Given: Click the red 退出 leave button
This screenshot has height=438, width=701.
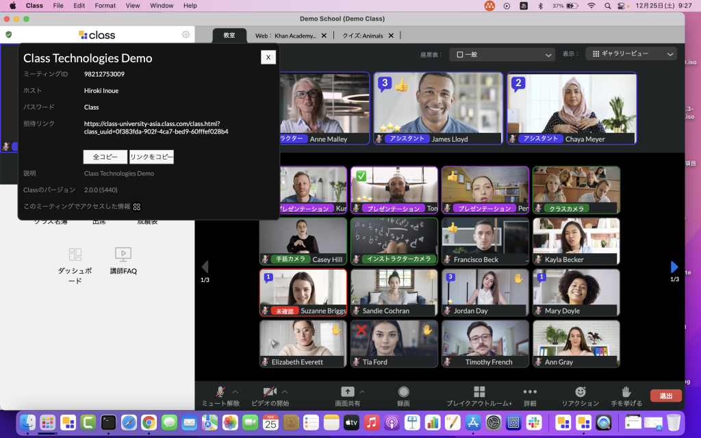Looking at the screenshot, I should pos(666,396).
